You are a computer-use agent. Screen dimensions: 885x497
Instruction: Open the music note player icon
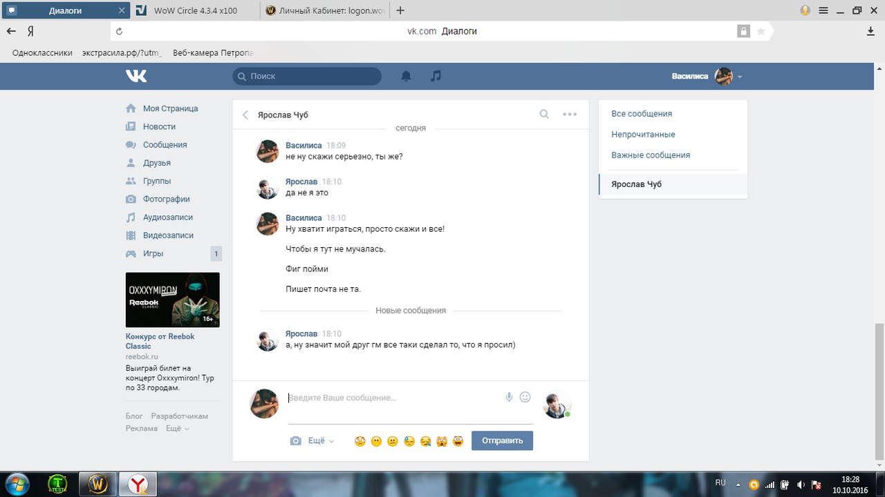point(436,76)
